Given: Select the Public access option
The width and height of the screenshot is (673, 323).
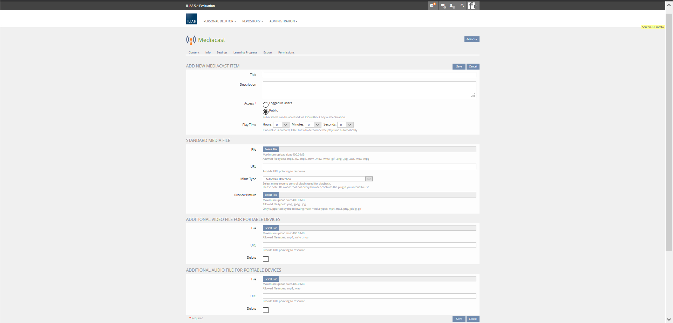Looking at the screenshot, I should [x=266, y=112].
